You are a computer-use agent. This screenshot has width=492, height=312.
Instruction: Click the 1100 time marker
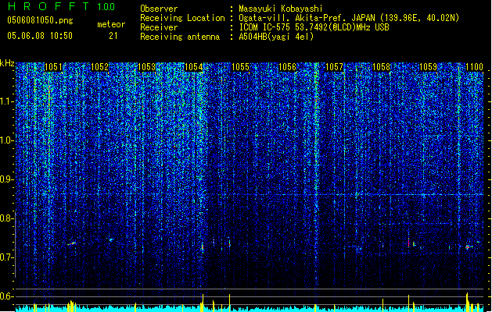475,67
